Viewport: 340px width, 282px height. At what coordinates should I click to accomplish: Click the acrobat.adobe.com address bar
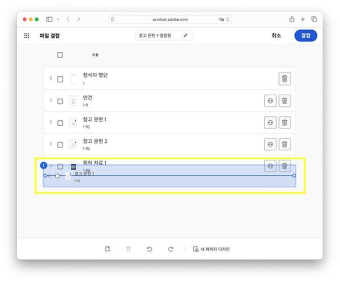(170, 20)
